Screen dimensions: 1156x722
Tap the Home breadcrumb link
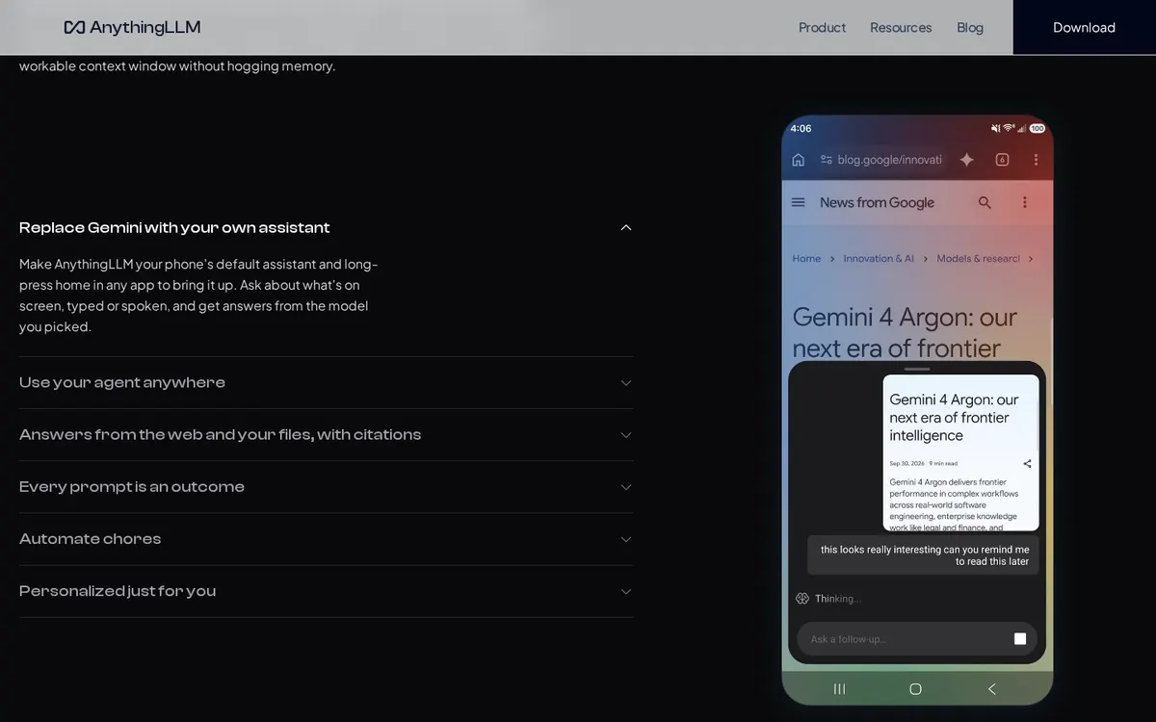806,259
